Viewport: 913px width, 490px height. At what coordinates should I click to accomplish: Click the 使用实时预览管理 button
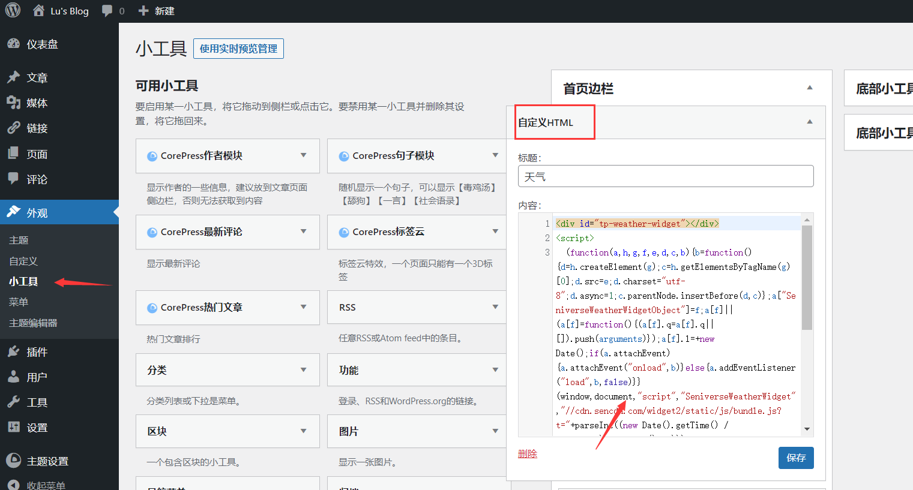[238, 49]
